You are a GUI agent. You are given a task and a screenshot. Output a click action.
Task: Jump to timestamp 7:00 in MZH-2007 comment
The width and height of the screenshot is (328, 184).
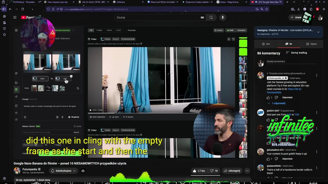pyautogui.click(x=297, y=114)
